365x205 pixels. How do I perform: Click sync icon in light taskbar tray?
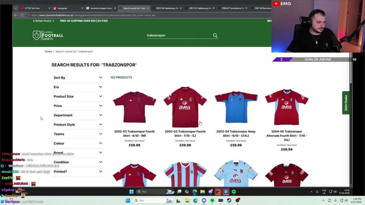click(329, 200)
